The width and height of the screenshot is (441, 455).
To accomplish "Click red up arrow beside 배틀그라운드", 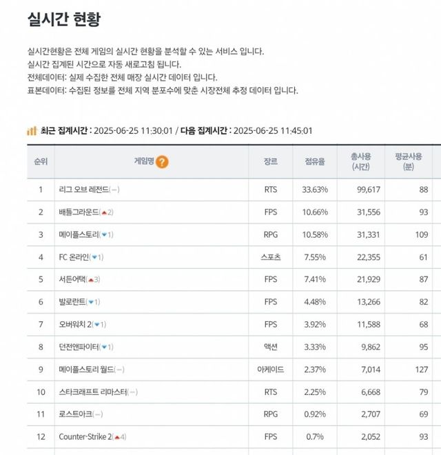I will point(105,212).
